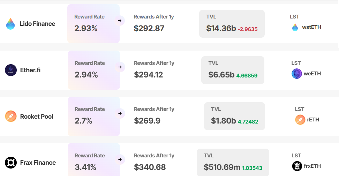Click the rETH token icon
Image resolution: width=339 pixels, height=179 pixels.
coord(300,120)
